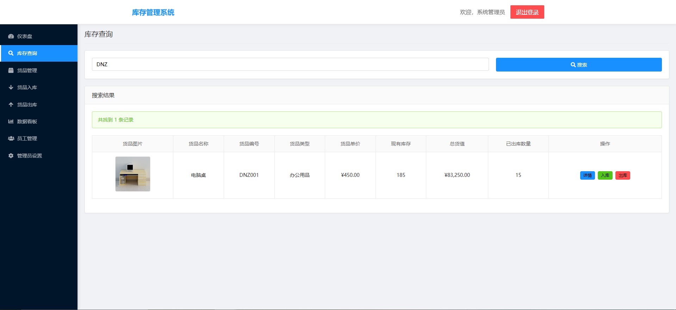Click the green 入库 button for DNZ001
The image size is (676, 310).
pos(605,175)
